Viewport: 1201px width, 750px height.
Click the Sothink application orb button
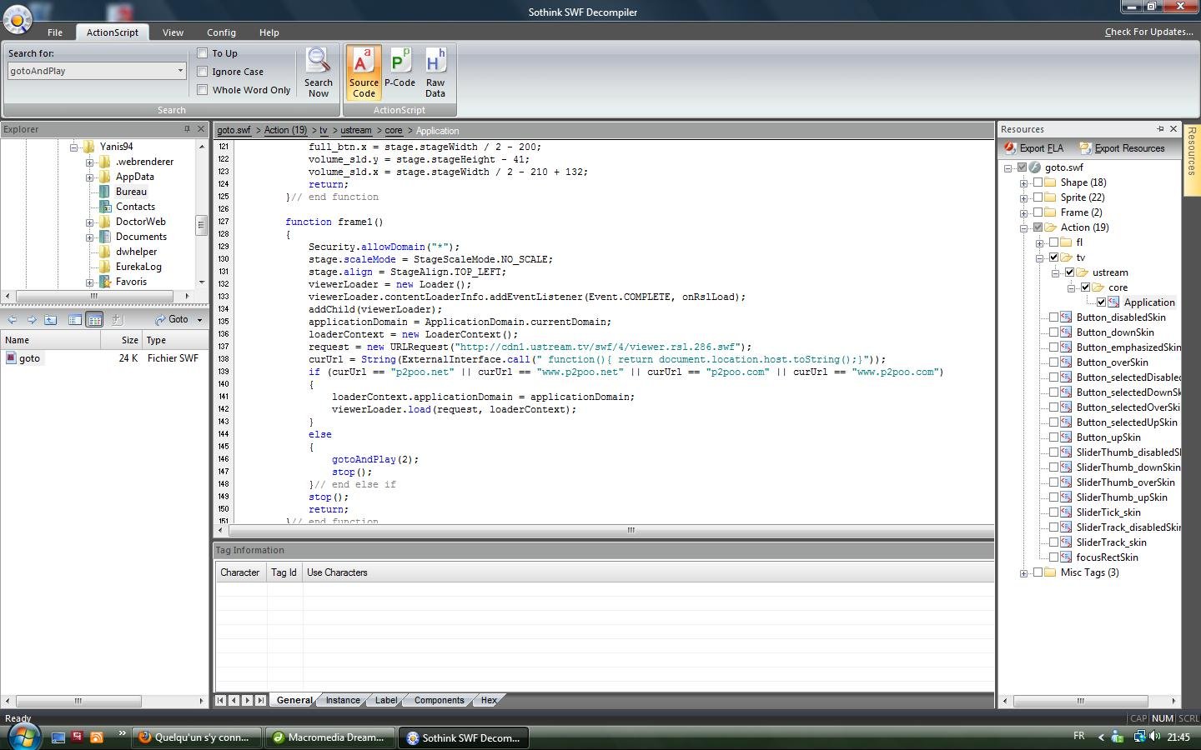pos(18,18)
